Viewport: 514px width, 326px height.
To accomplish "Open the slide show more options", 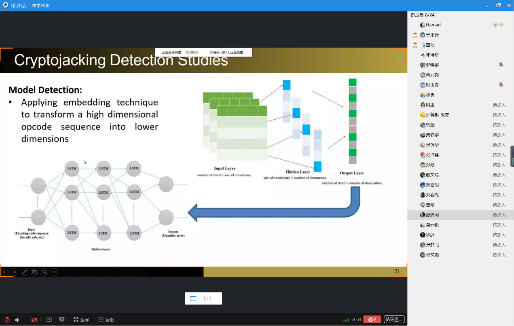I will (54, 272).
